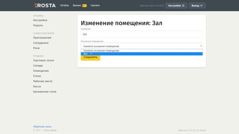Open Кассы page

[37, 86]
